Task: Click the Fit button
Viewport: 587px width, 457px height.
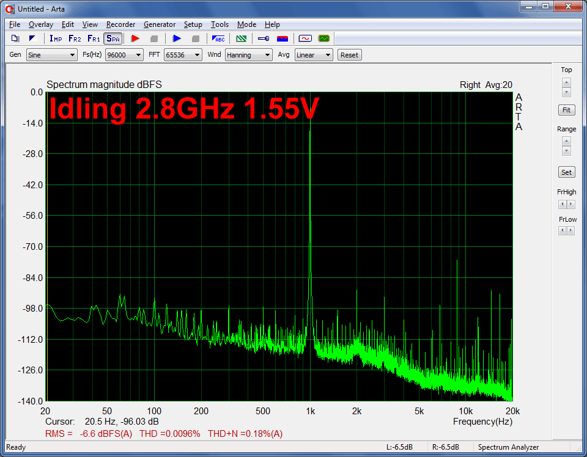Action: pyautogui.click(x=566, y=110)
